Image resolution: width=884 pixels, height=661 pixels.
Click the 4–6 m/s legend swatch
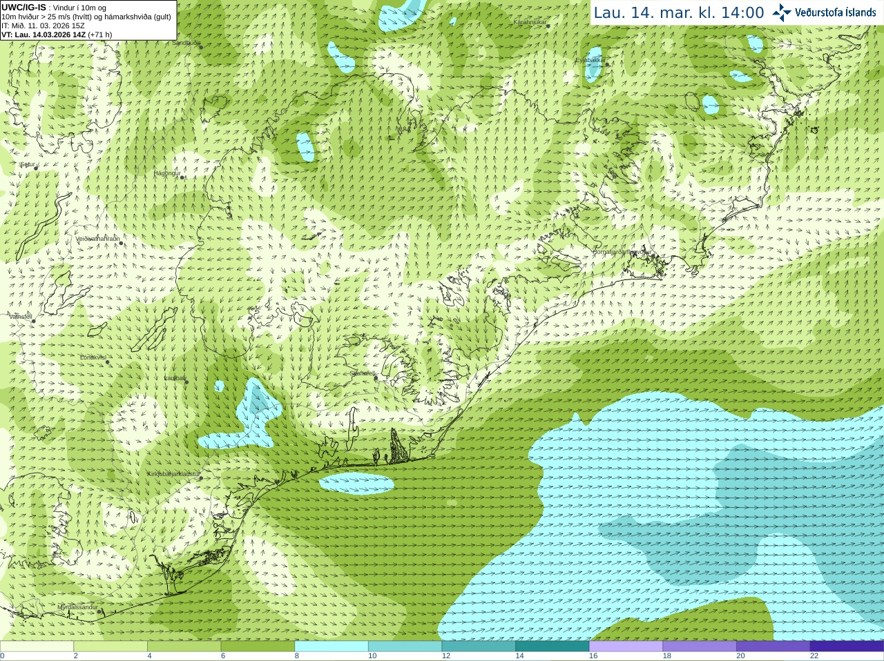point(184,647)
